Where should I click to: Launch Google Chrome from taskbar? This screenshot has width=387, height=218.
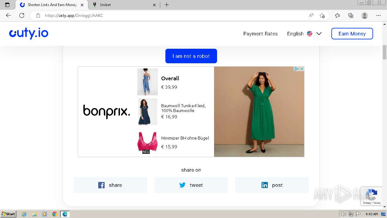click(55, 214)
